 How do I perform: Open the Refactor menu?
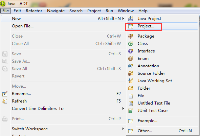(34, 11)
